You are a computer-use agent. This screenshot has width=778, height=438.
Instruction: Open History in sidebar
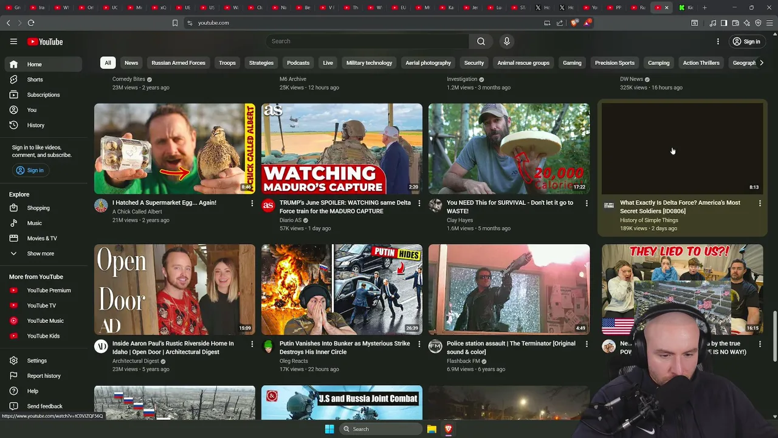click(43, 125)
